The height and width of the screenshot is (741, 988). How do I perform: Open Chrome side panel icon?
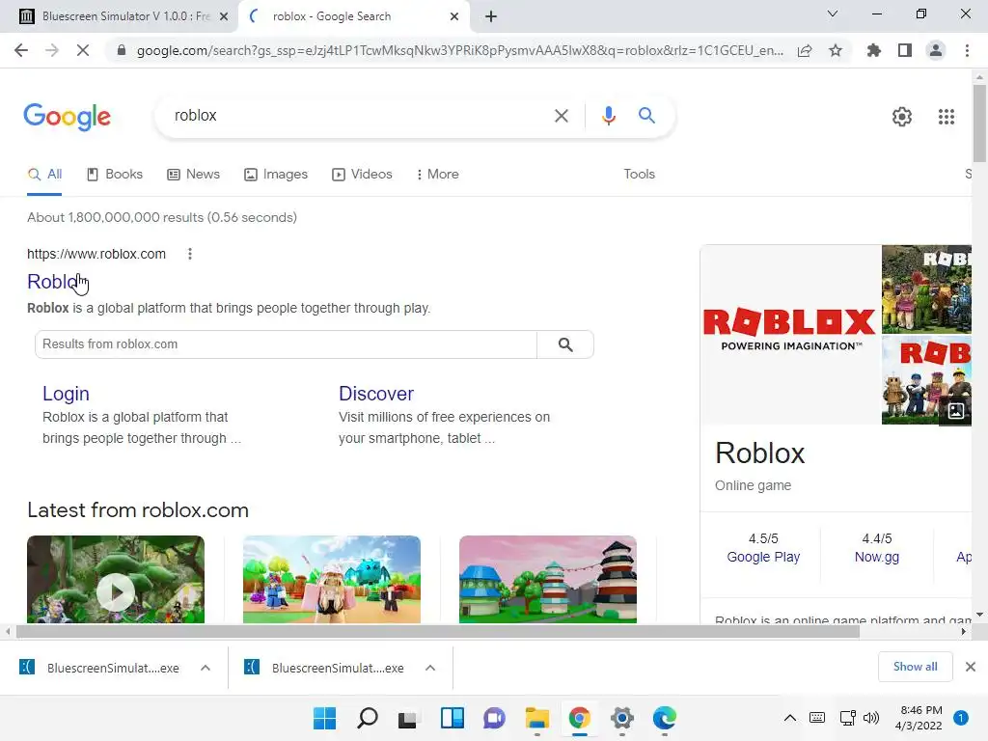coord(905,50)
